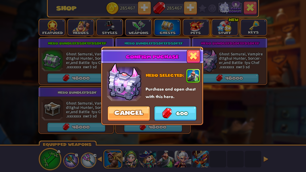Close the Confirm Purchase dialog
Image resolution: width=306 pixels, height=172 pixels.
(193, 56)
